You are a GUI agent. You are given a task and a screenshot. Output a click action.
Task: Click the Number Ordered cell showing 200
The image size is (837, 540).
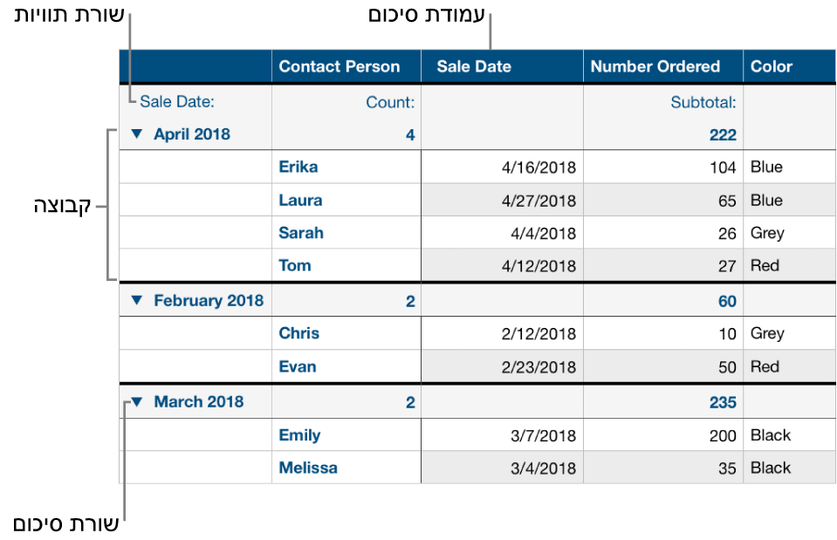pyautogui.click(x=720, y=435)
